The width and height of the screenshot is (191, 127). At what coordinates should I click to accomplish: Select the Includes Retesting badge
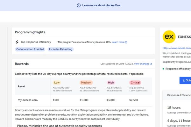coord(61,49)
